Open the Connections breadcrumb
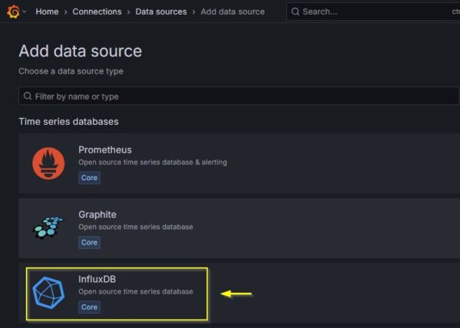 tap(97, 11)
